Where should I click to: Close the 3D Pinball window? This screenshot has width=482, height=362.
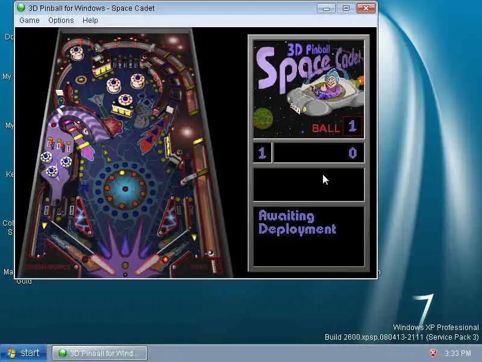click(x=366, y=8)
